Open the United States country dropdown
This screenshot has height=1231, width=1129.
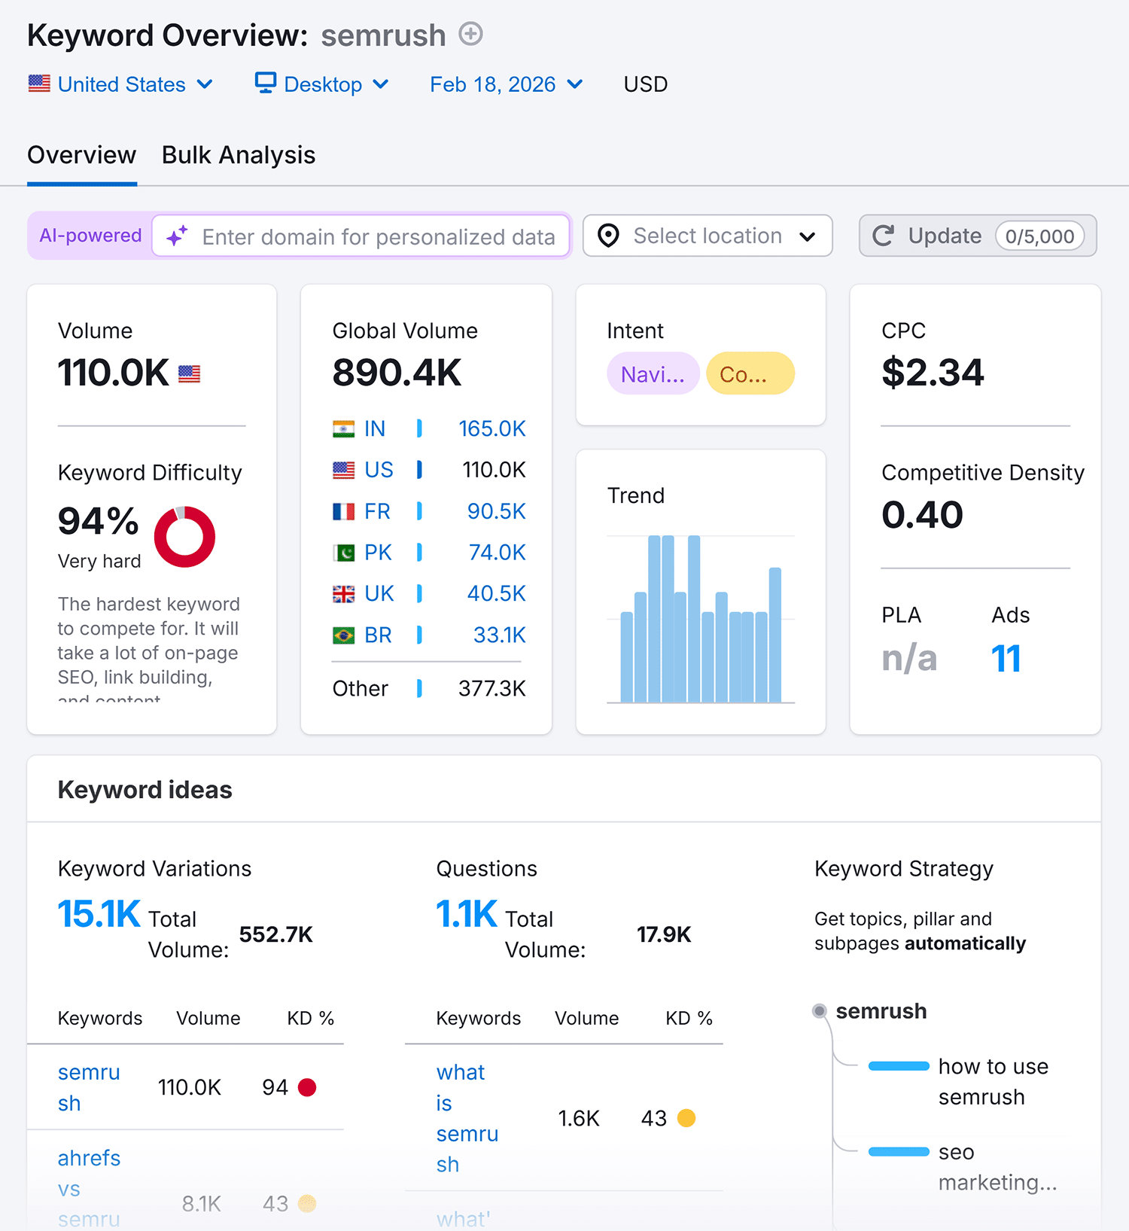tap(120, 84)
